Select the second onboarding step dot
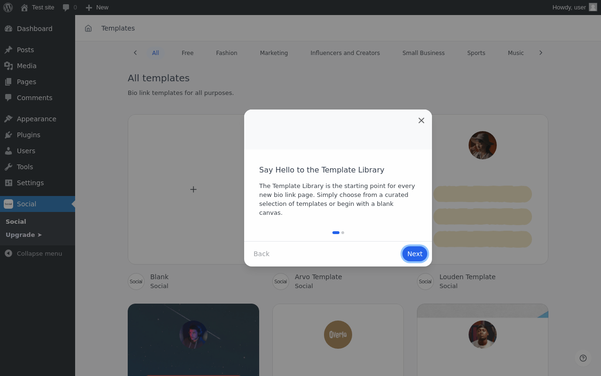This screenshot has height=376, width=601. click(x=343, y=233)
